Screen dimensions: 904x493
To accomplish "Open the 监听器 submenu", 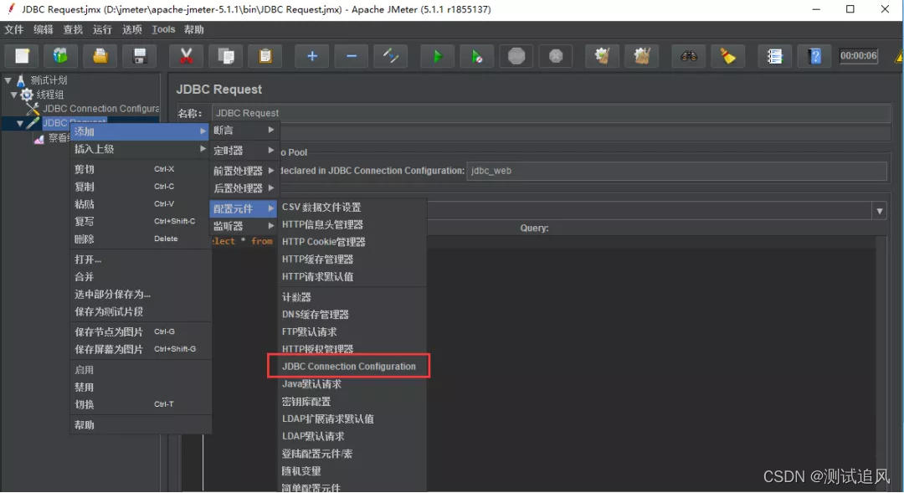I will pyautogui.click(x=244, y=226).
